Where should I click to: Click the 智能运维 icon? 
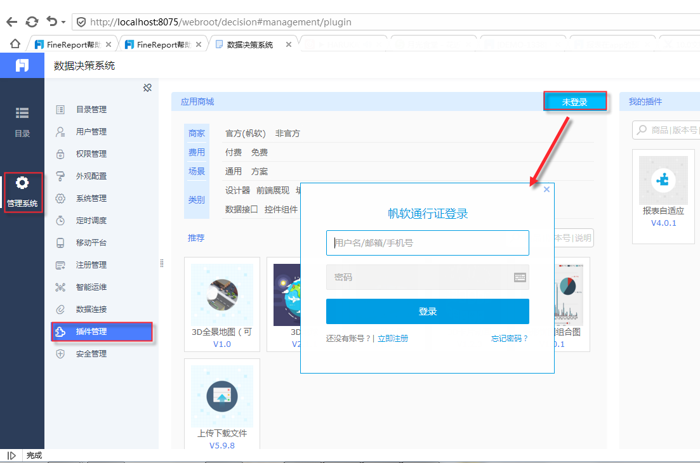60,287
